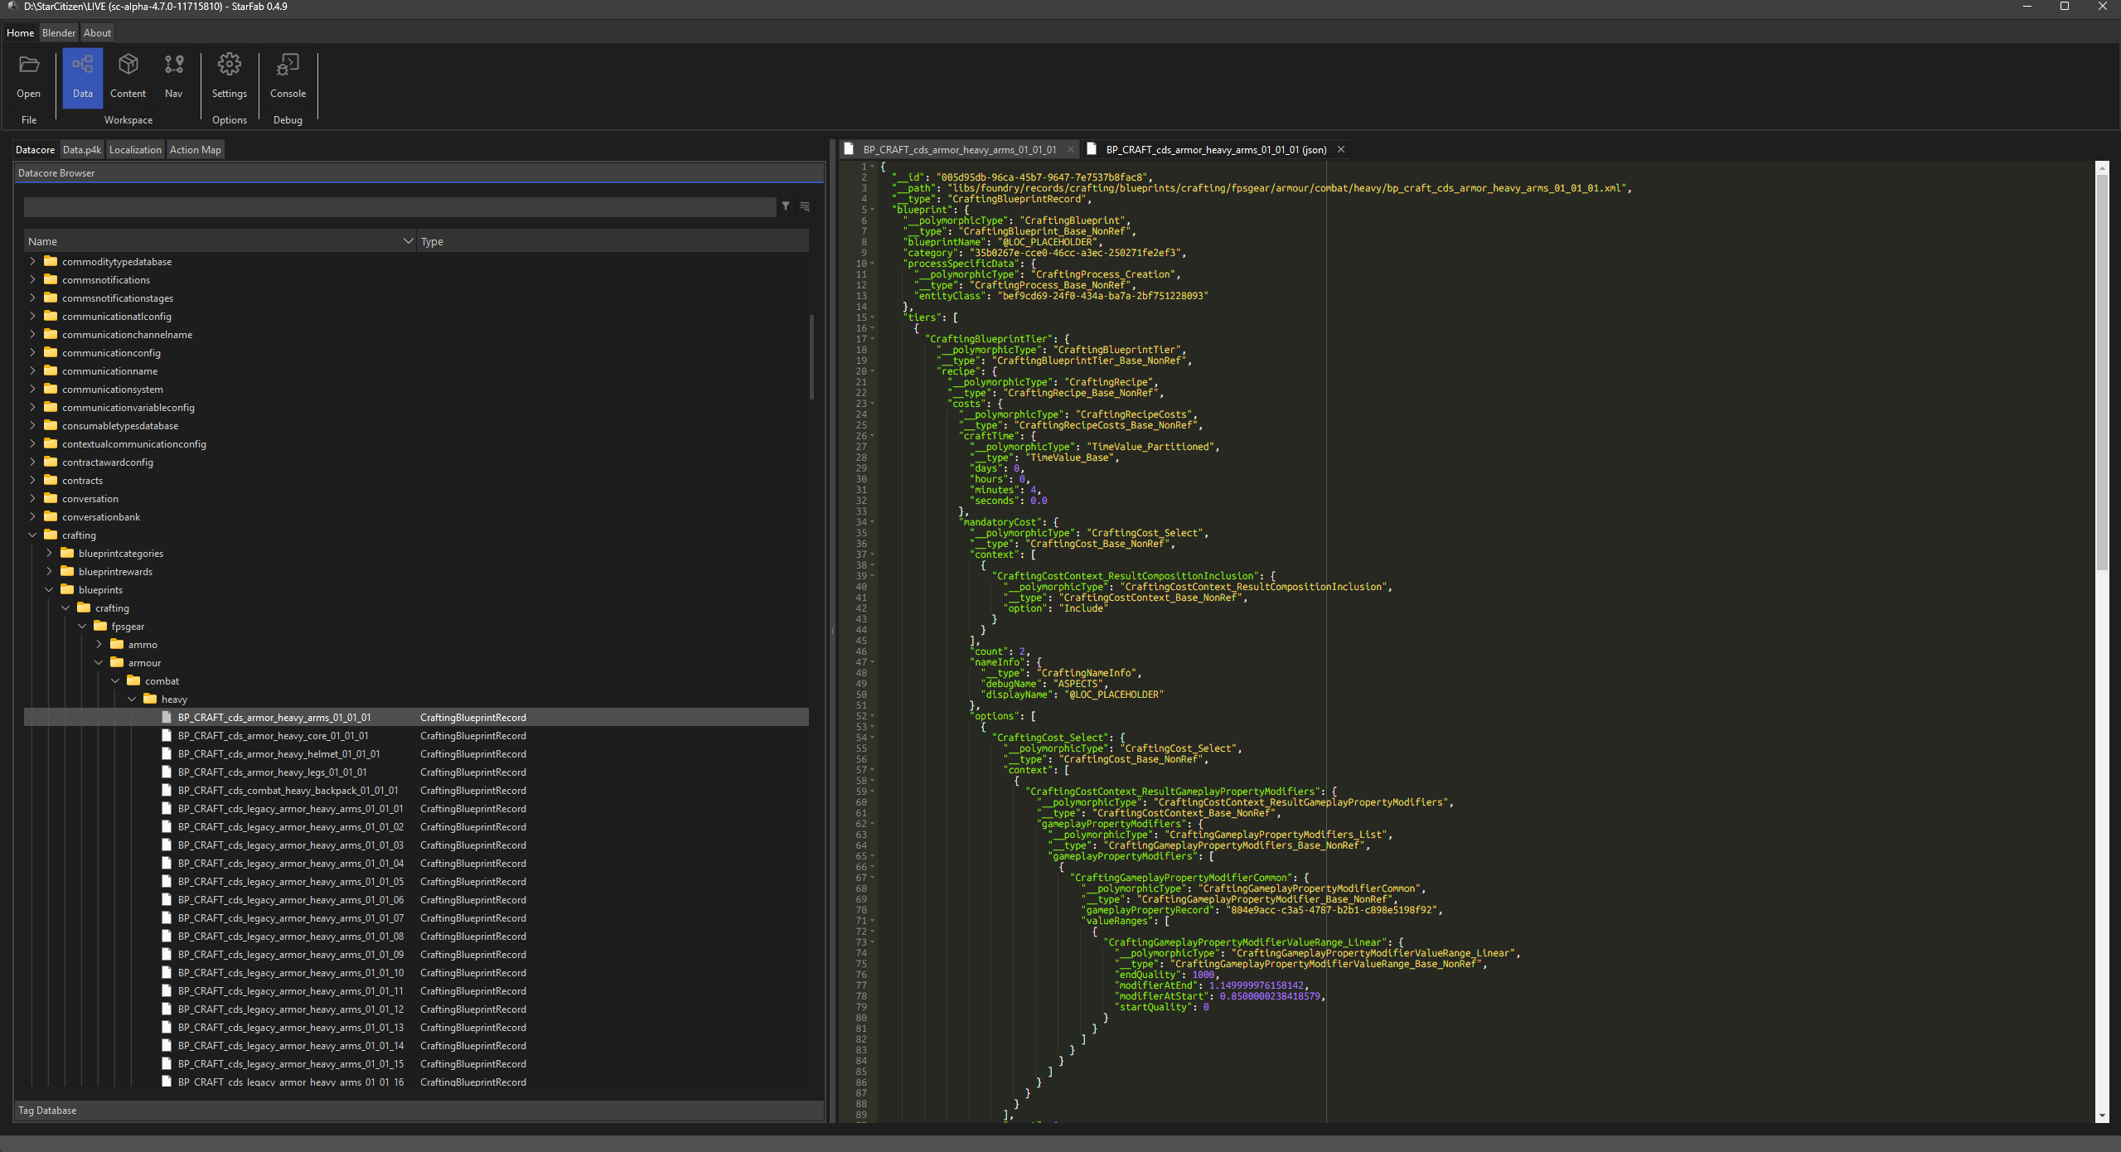The height and width of the screenshot is (1152, 2121).
Task: Click the folder icon of conversationbank
Action: pyautogui.click(x=51, y=517)
